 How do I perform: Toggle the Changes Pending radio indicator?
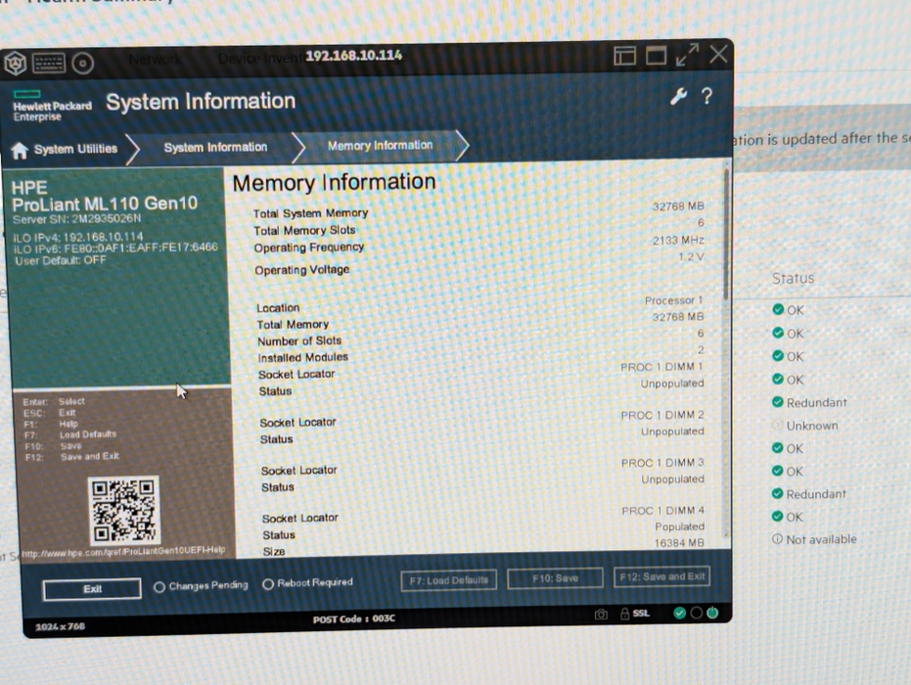tap(159, 587)
